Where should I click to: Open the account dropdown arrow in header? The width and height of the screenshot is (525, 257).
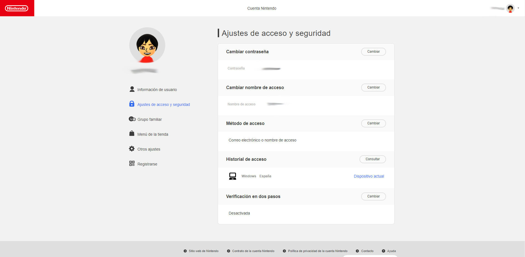(x=518, y=8)
